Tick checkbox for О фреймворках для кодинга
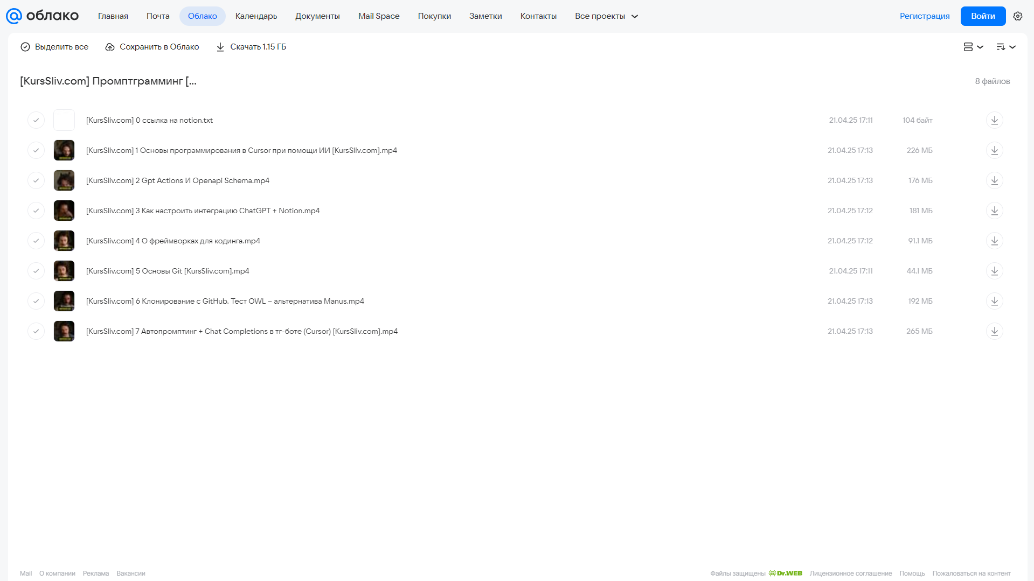1034x581 pixels. click(36, 241)
